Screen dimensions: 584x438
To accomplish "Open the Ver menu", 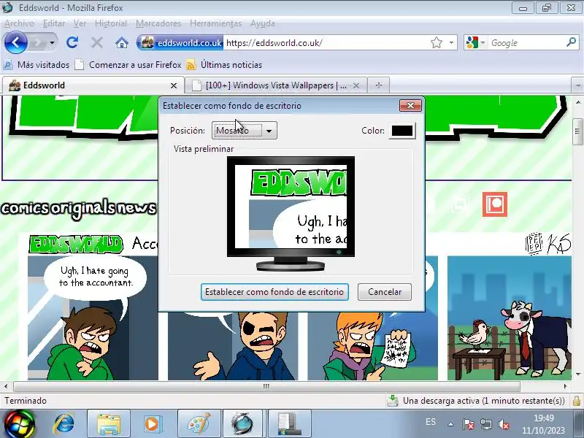I will [x=80, y=23].
